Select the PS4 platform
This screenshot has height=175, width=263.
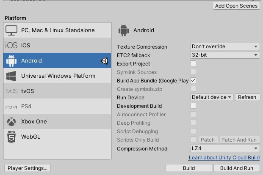point(57,107)
